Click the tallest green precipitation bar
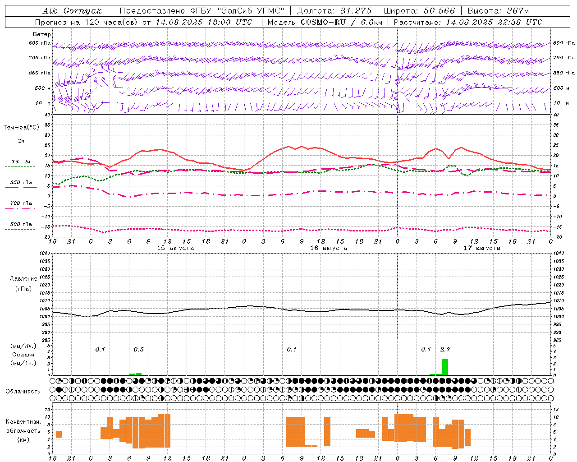577x462 pixels. coord(445,367)
